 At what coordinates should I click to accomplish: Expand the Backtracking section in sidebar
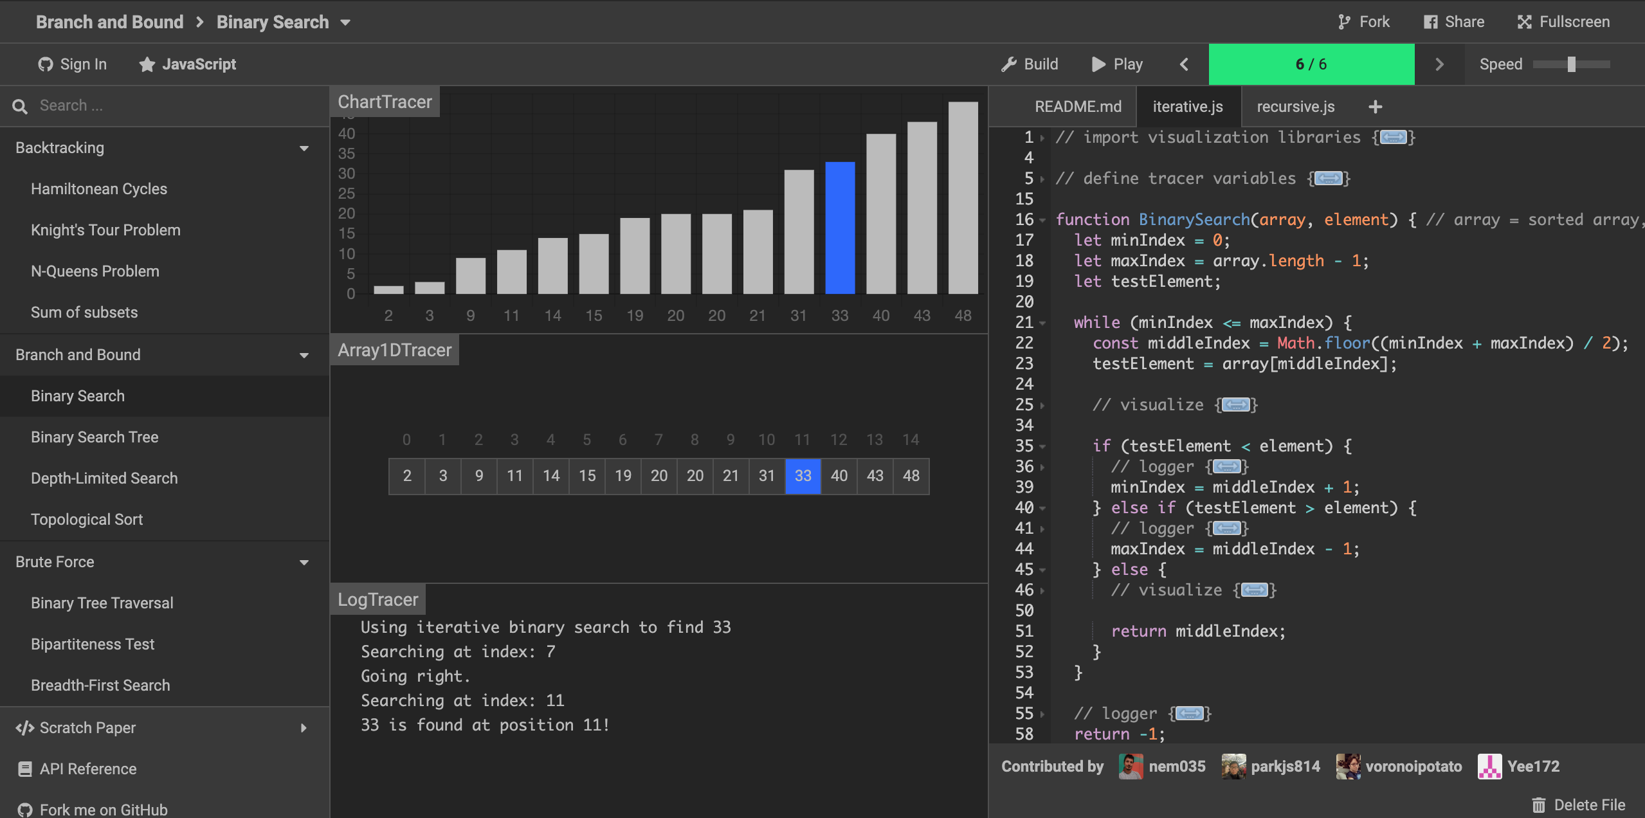[x=304, y=147]
